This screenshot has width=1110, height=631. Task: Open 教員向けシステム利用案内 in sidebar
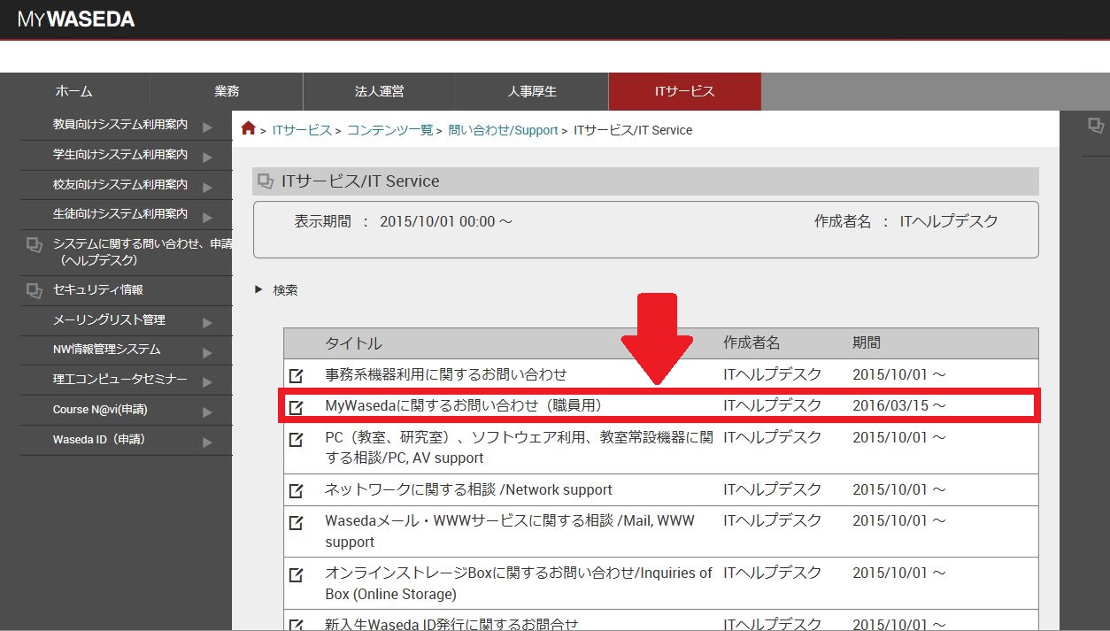click(120, 125)
